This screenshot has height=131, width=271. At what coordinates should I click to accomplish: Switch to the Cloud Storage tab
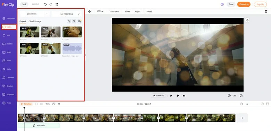(35, 21)
